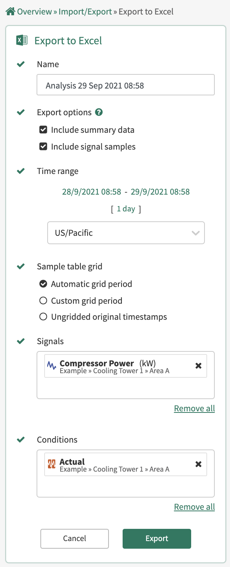Remove the Actual condition with X
This screenshot has width=230, height=567.
[198, 464]
